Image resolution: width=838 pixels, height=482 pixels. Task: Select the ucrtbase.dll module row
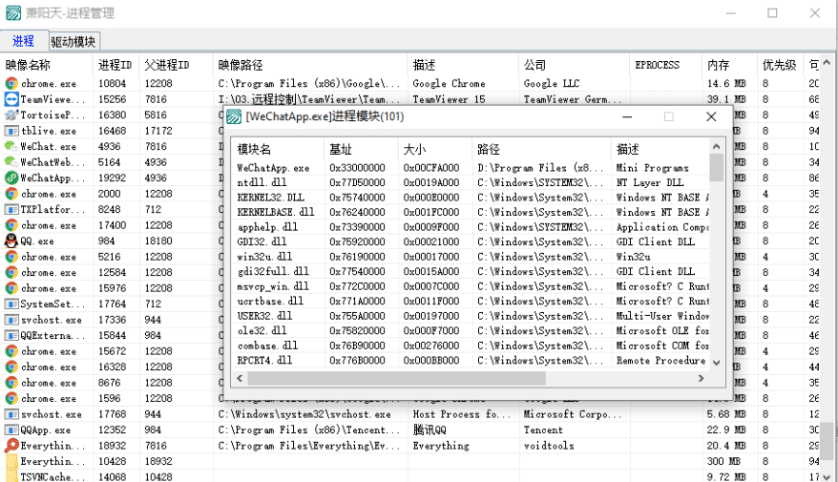471,302
